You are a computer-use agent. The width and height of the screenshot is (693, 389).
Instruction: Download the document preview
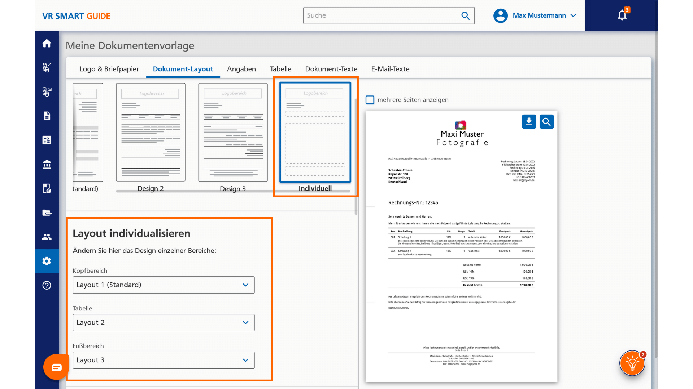(529, 122)
